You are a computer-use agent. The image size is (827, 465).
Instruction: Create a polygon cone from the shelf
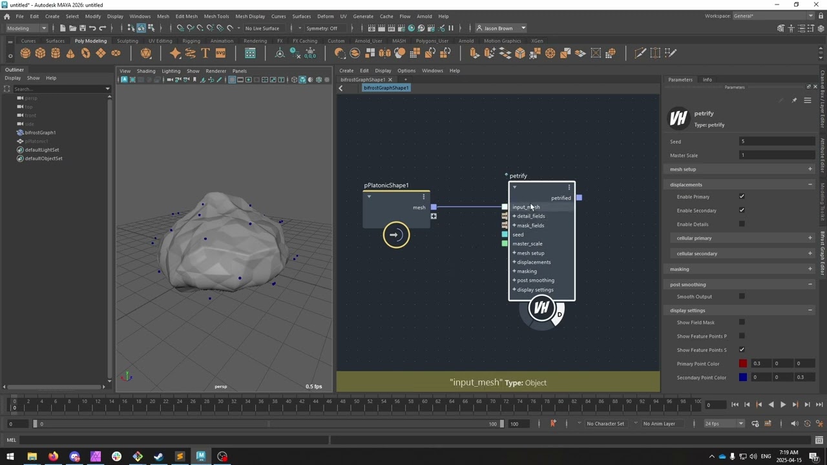click(x=70, y=53)
